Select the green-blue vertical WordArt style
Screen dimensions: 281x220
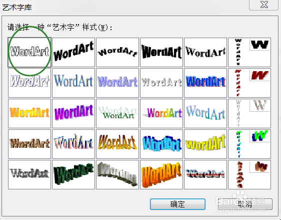[249, 144]
